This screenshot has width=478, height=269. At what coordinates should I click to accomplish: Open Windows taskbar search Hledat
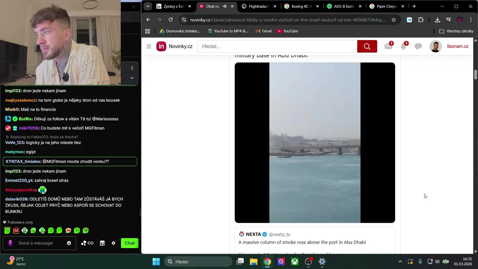pos(199,262)
